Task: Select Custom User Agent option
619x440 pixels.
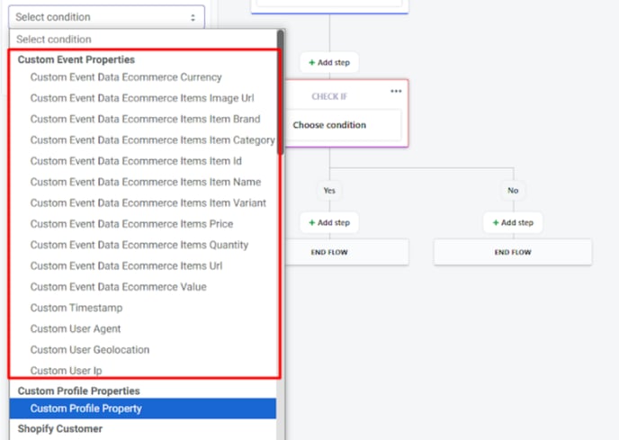Action: point(76,328)
